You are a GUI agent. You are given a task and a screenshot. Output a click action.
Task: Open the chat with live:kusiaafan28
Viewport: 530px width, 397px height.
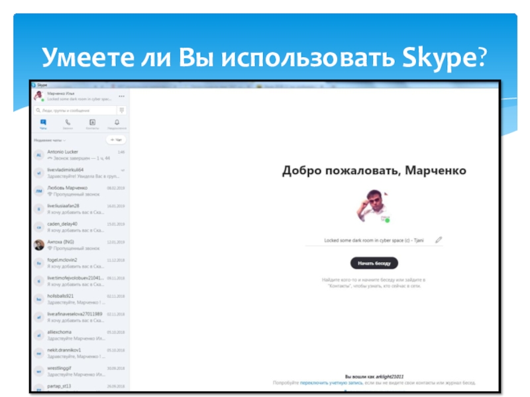point(80,209)
